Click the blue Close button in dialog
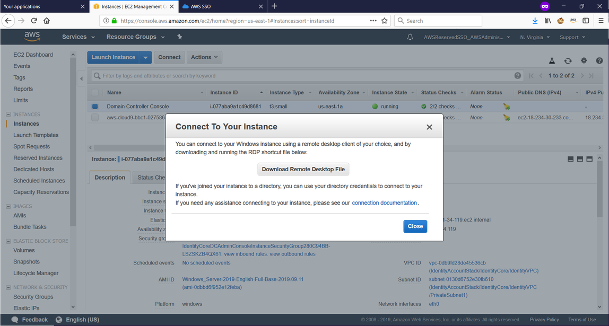Image resolution: width=609 pixels, height=326 pixels. click(415, 226)
